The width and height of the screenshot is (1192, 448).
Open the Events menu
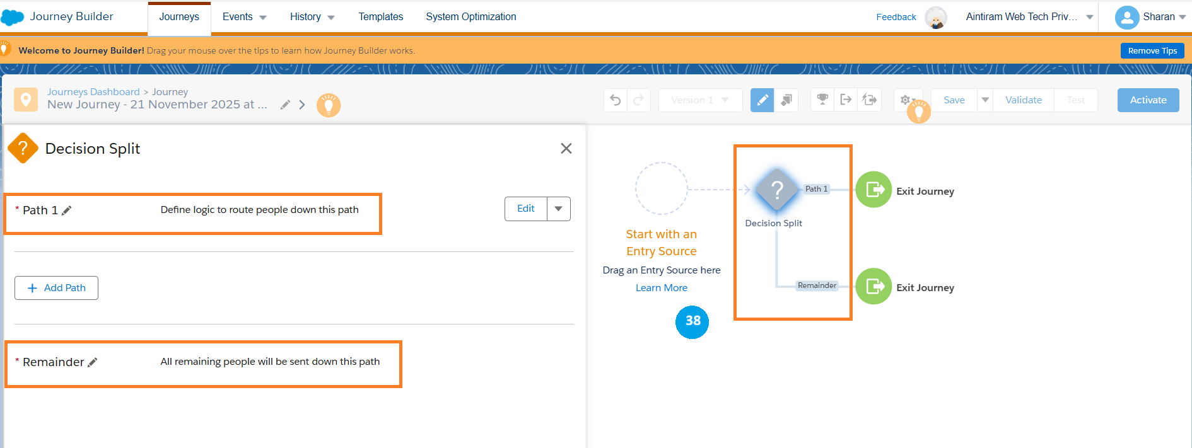[x=244, y=17]
